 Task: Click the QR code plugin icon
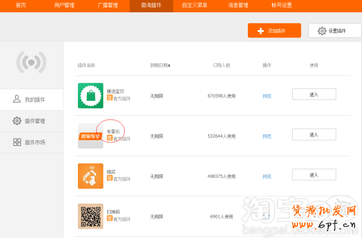(x=91, y=216)
